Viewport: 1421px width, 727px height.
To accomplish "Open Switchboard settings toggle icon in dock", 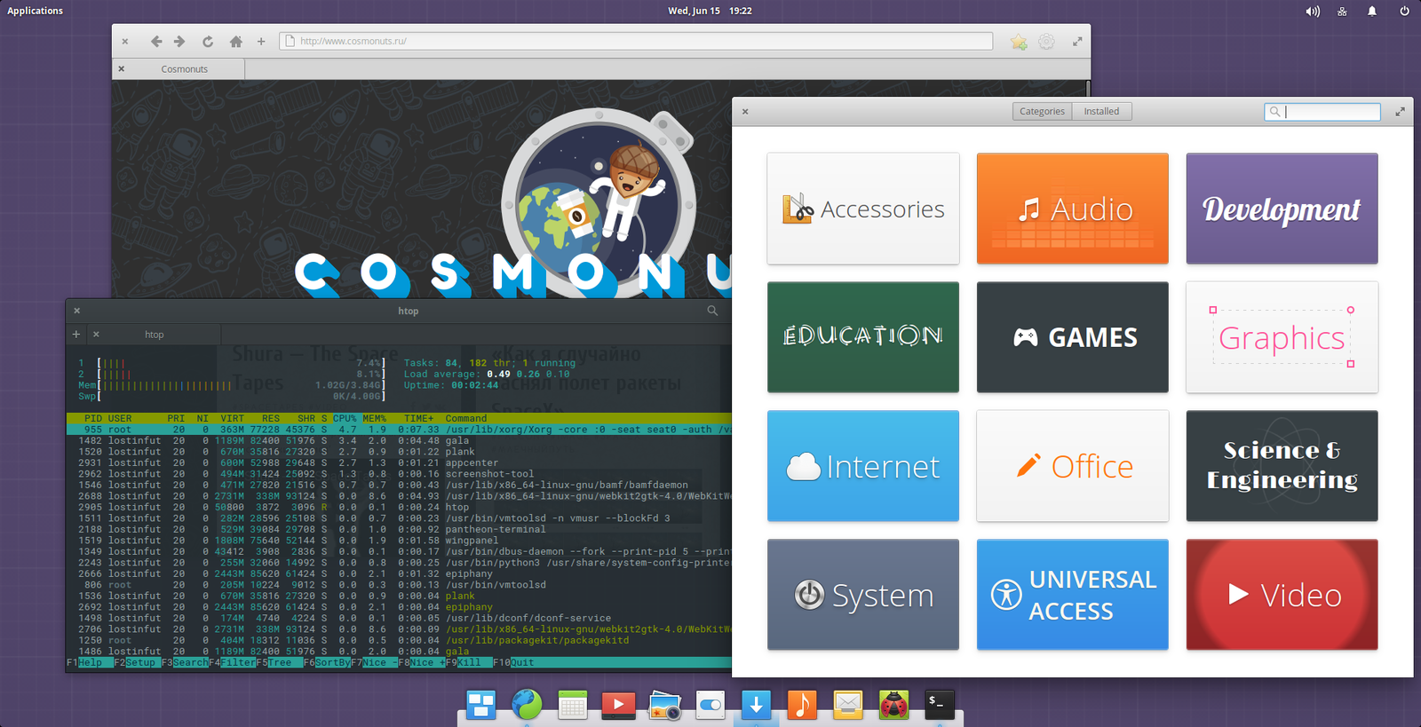I will 710,705.
